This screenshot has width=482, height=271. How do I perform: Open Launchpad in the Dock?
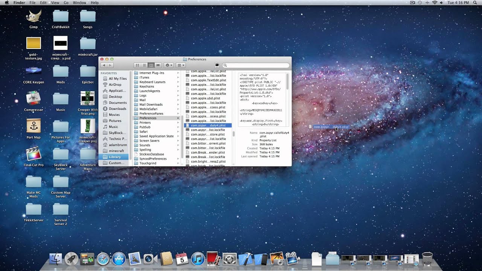point(72,259)
